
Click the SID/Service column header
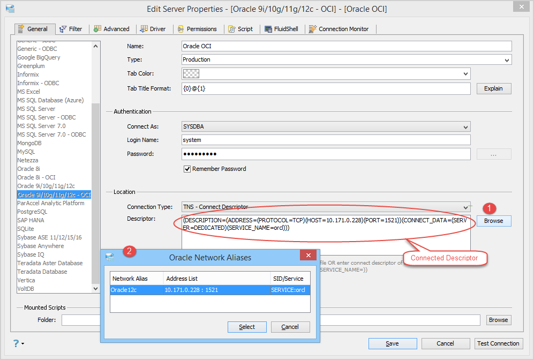(290, 279)
